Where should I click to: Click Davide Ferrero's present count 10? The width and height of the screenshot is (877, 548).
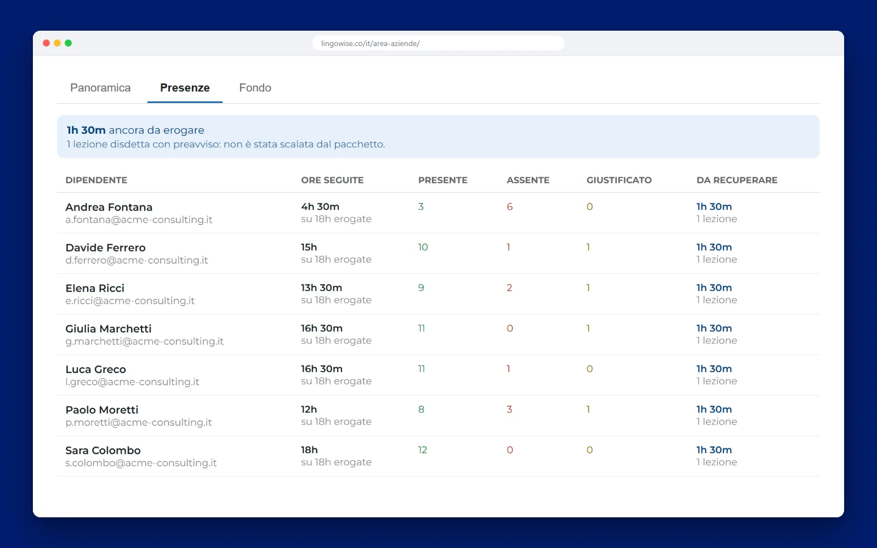[423, 247]
